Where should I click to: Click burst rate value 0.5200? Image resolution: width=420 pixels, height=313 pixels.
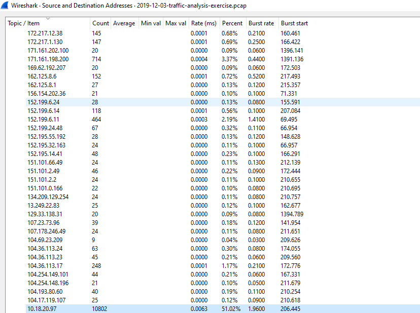coord(256,76)
